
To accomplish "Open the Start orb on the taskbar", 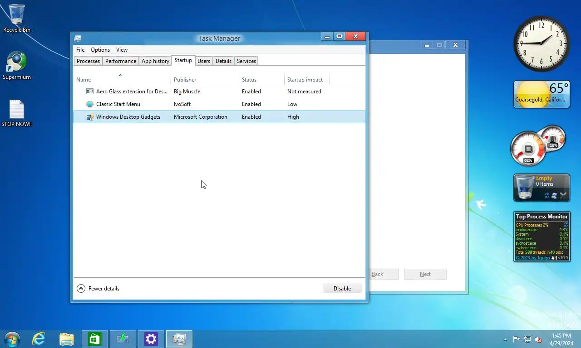I will (11, 339).
